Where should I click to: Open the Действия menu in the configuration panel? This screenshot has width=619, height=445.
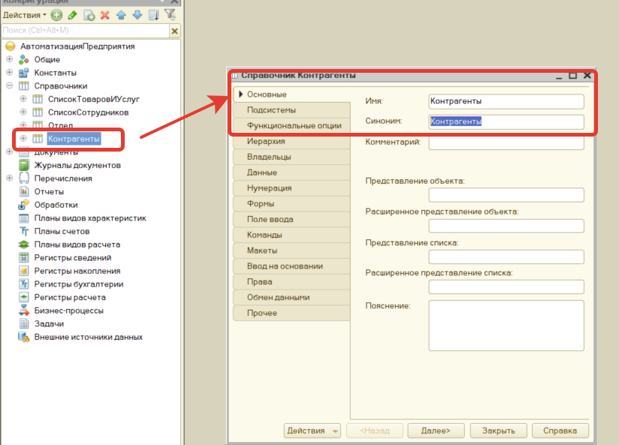pyautogui.click(x=25, y=15)
